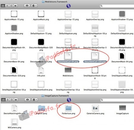This screenshot has height=130, width=134.
Task: Select the Info.plist file icon
Action: [x=41, y=70]
